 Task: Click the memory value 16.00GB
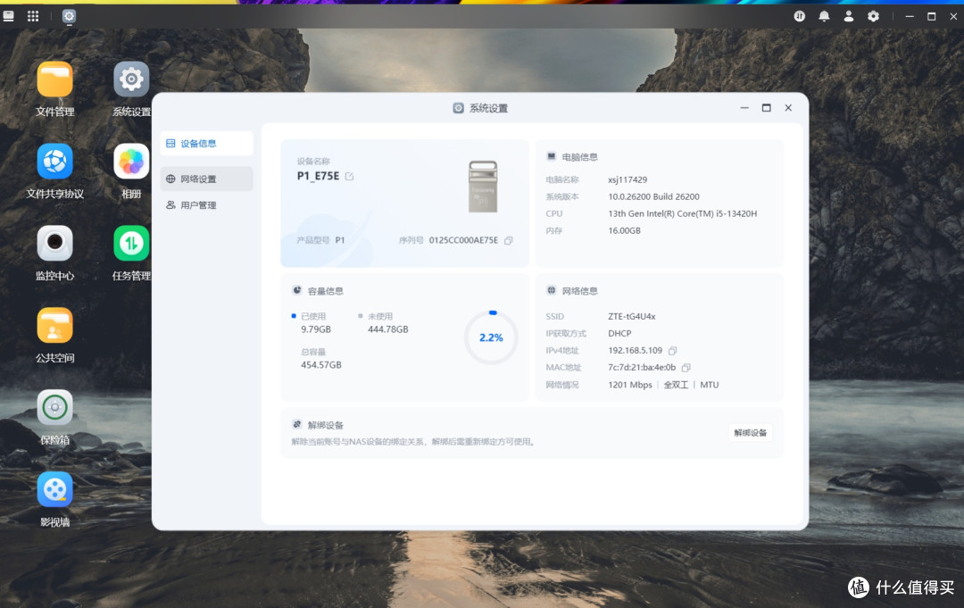click(x=624, y=230)
